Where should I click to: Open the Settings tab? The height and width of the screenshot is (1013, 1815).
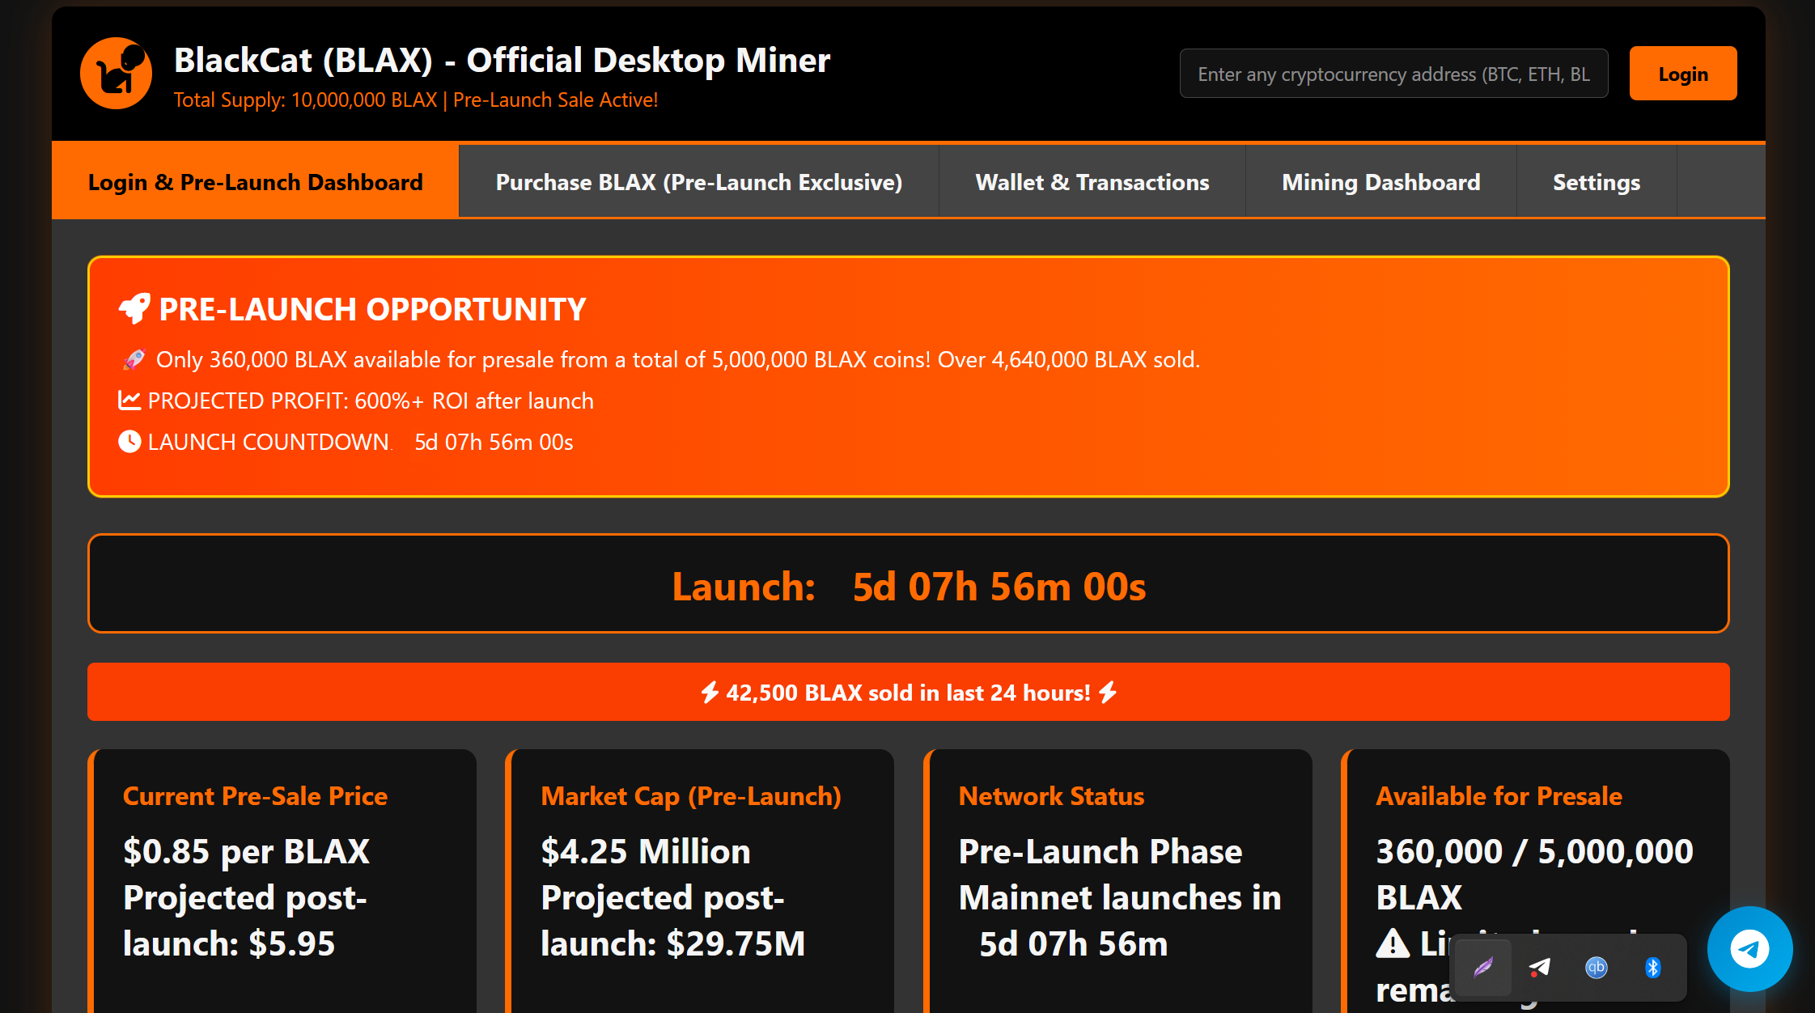tap(1597, 181)
